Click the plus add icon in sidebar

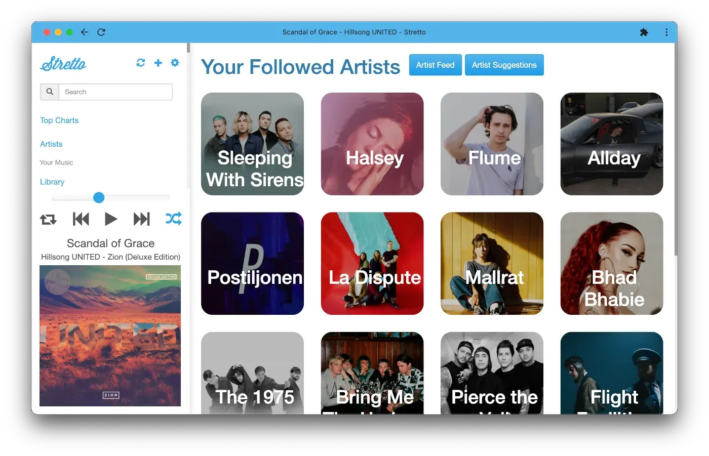tap(158, 63)
